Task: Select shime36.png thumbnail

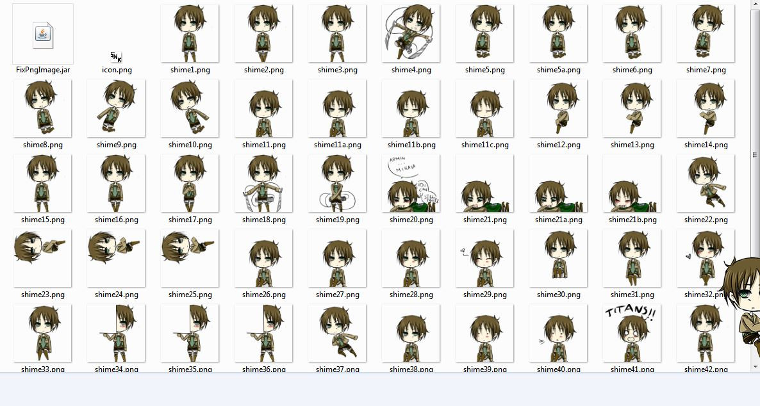Action: (263, 334)
